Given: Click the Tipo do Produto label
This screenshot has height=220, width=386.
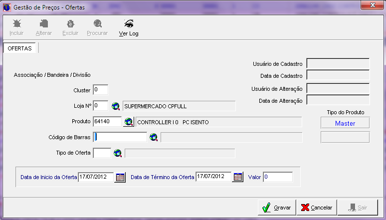Looking at the screenshot, I should point(346,112).
